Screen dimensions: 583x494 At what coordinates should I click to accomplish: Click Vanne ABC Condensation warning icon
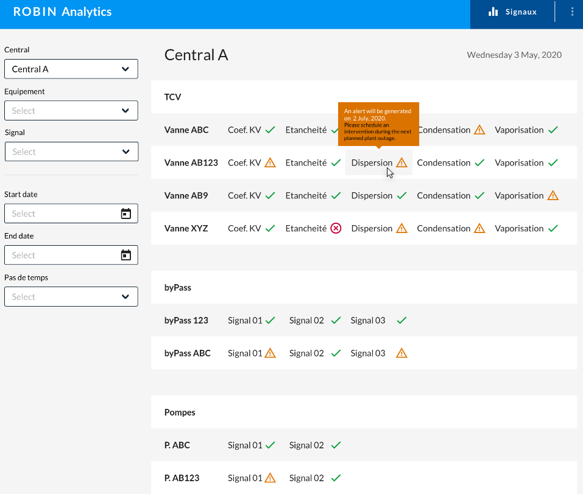pos(479,130)
